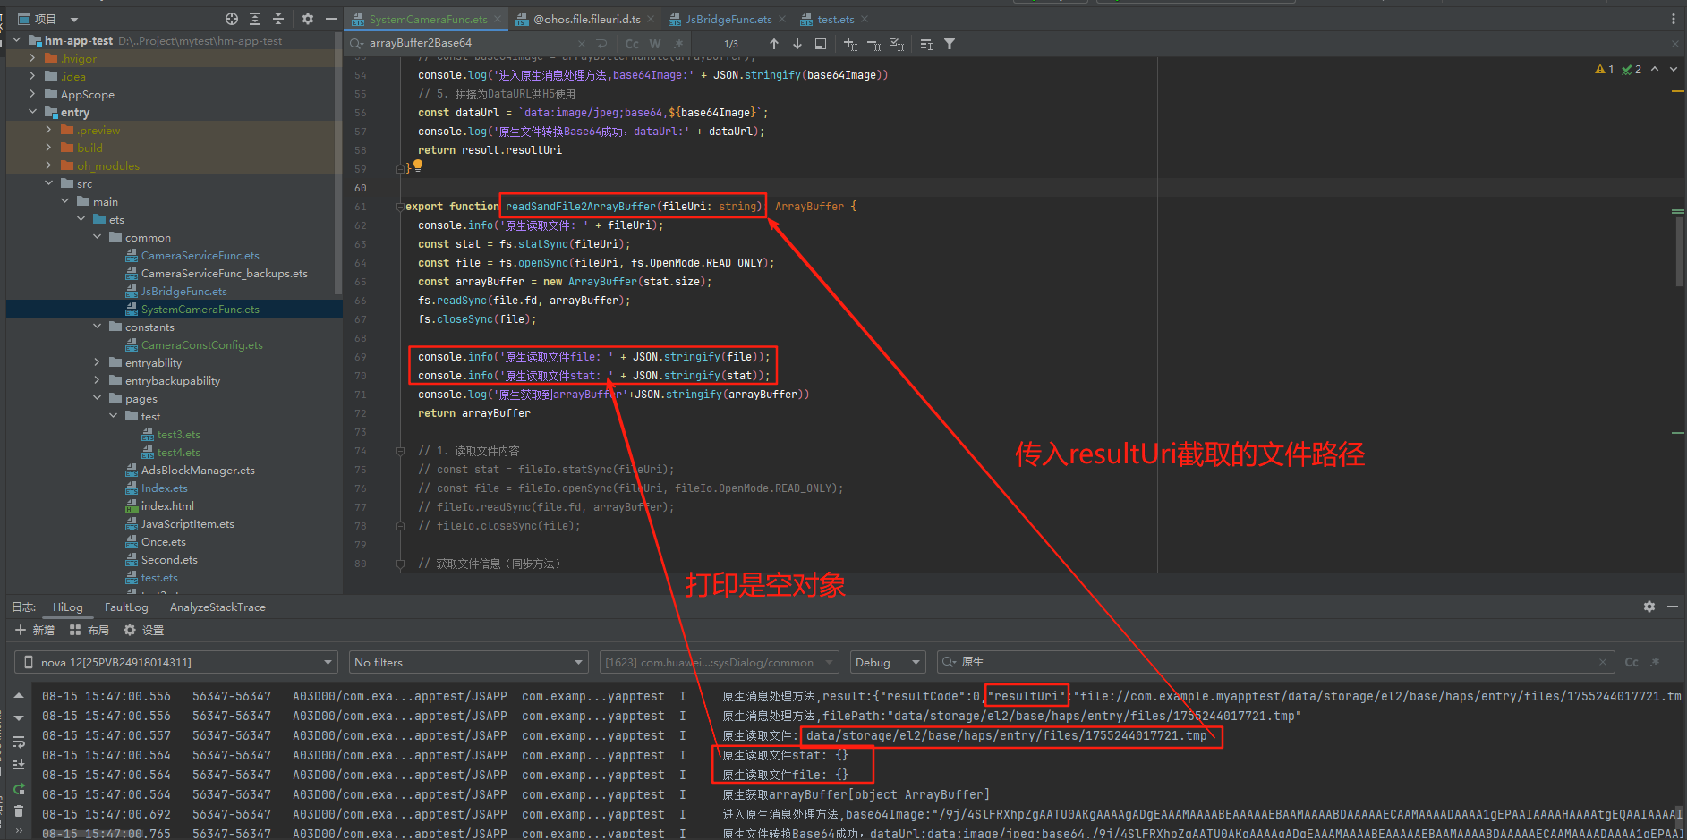Screen dimensions: 1687x840
Task: Collapse all project tree nodes
Action: tap(278, 19)
